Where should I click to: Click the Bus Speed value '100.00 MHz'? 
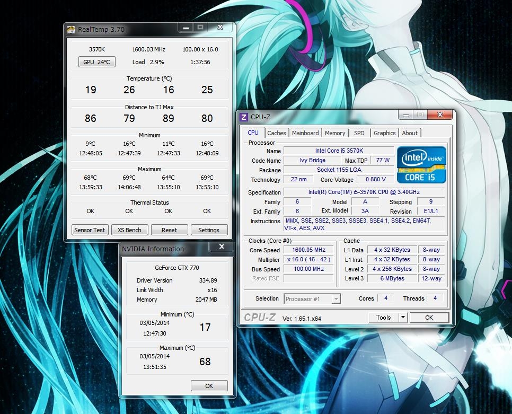pyautogui.click(x=308, y=269)
